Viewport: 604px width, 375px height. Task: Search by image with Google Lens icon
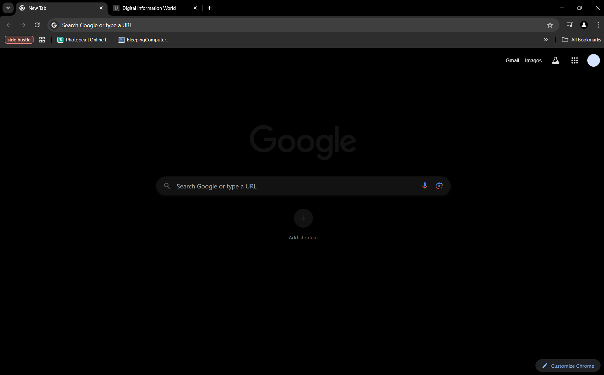[x=439, y=186]
